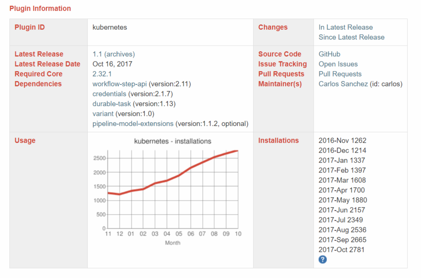Open the credentials dependency link
421x278 pixels.
(109, 94)
